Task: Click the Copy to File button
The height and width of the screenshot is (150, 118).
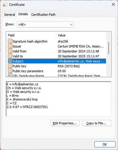Action: pyautogui.click(x=97, y=123)
